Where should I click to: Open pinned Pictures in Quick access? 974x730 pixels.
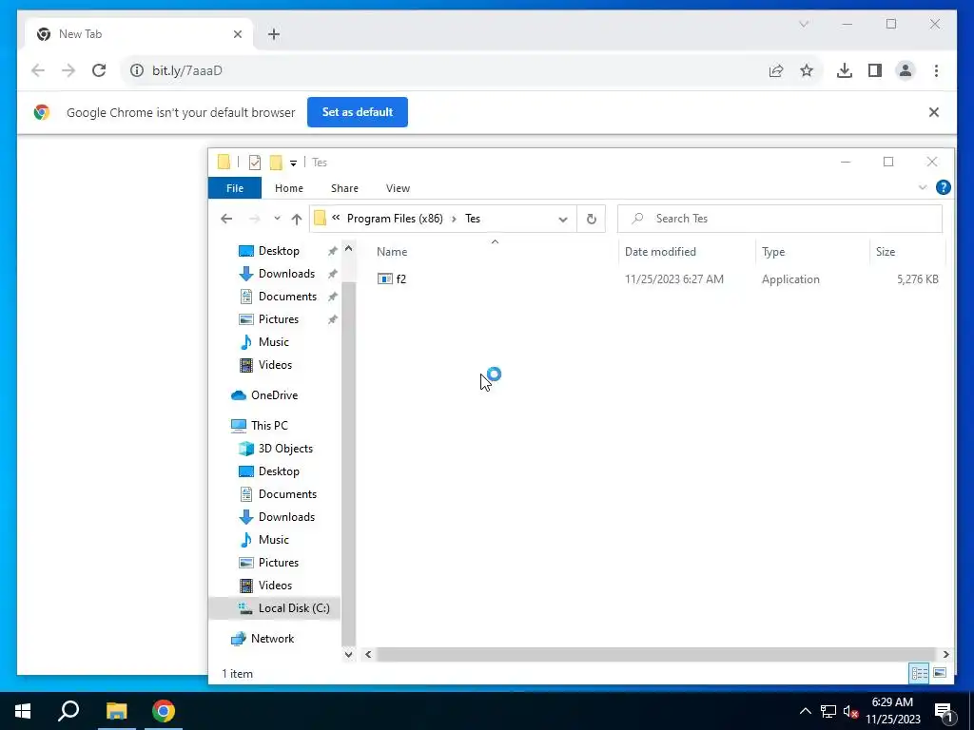pyautogui.click(x=279, y=319)
